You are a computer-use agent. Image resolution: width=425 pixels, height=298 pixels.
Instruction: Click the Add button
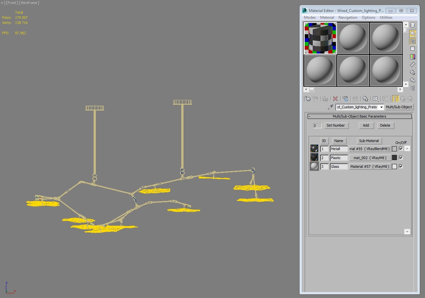[366, 125]
